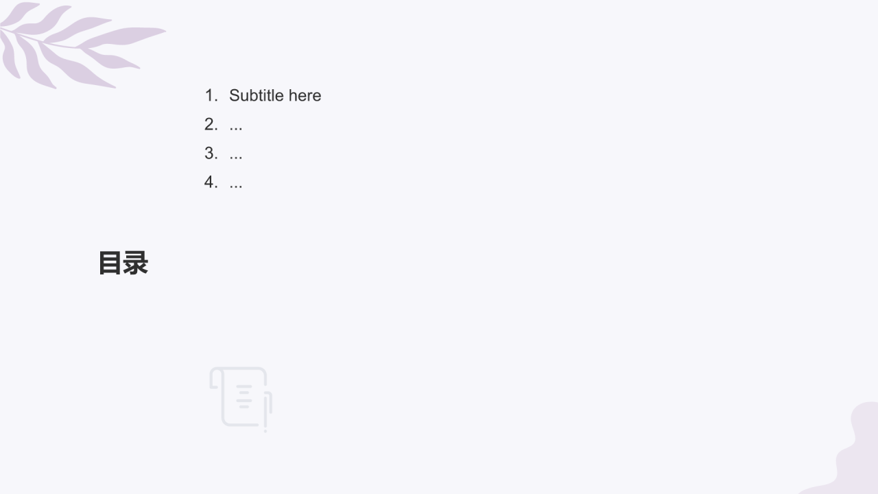Click list number '1.'

point(211,95)
